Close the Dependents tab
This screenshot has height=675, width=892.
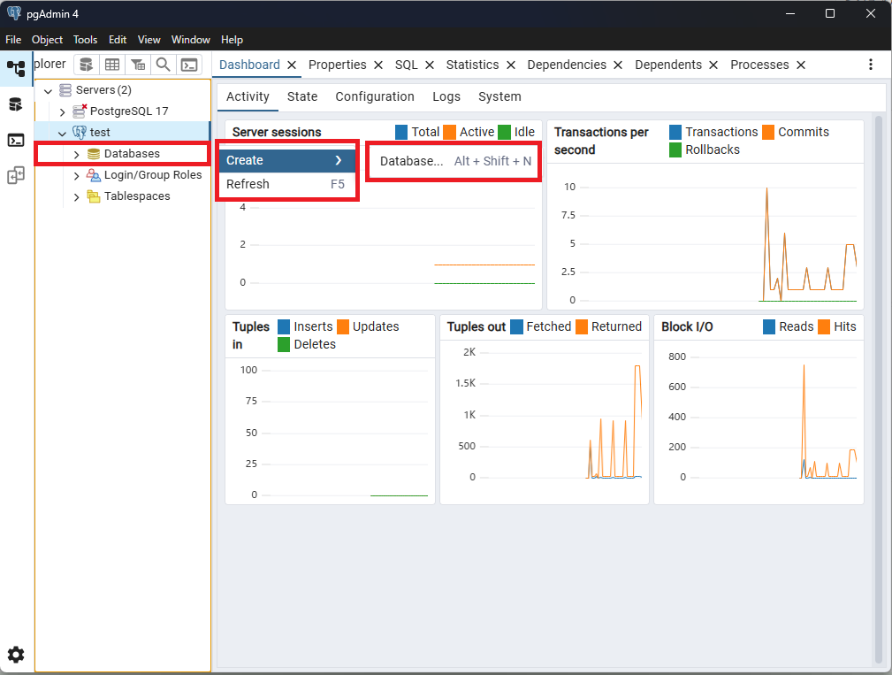coord(713,65)
